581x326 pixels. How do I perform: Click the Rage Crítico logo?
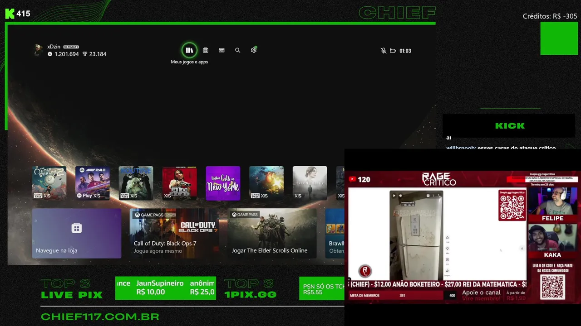tap(439, 179)
